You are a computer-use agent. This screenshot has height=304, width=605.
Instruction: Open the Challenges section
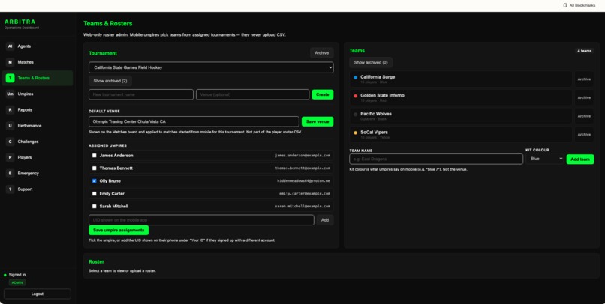click(x=38, y=142)
